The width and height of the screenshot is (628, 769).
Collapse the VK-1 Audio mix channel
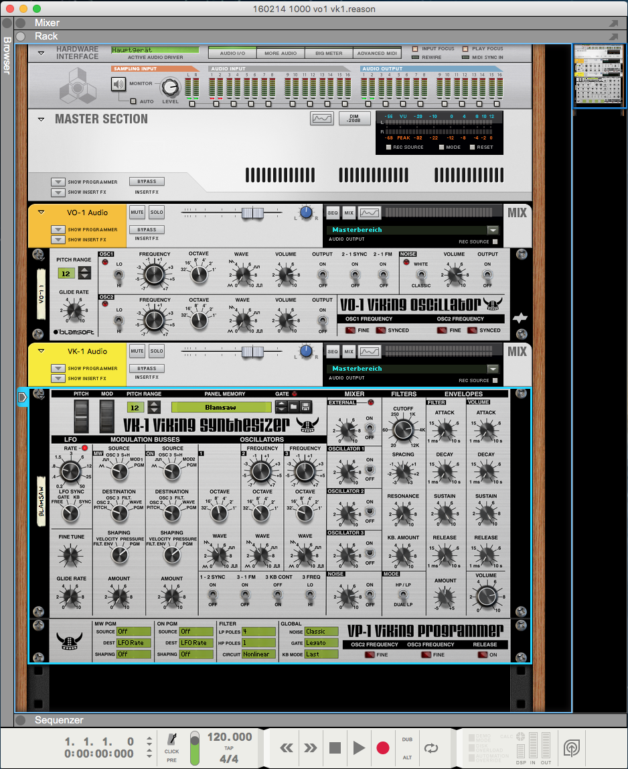pos(41,351)
